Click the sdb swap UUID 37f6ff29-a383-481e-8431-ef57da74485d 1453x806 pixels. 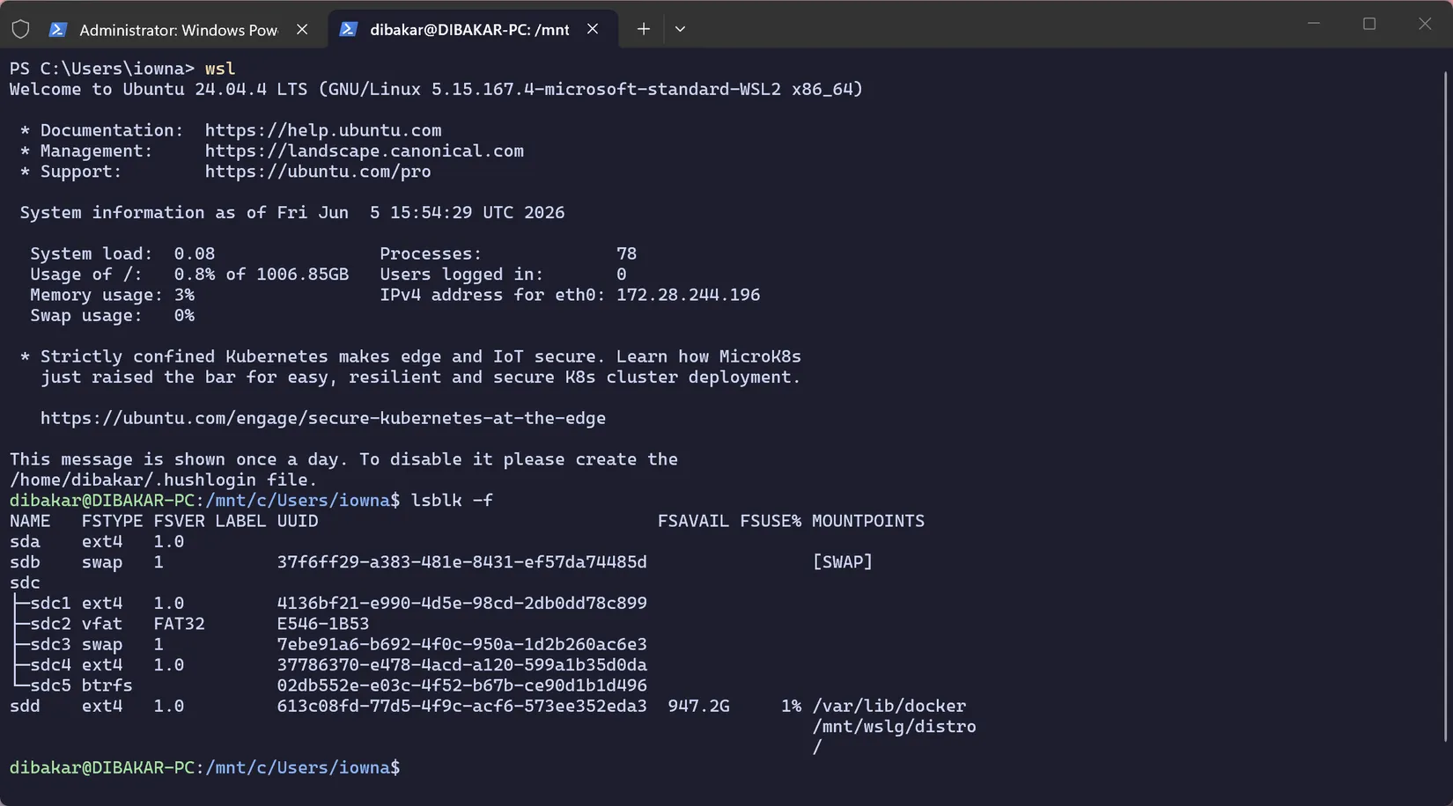tap(461, 561)
